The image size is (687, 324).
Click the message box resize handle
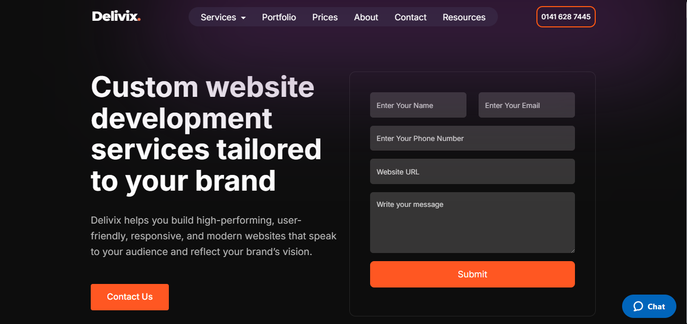coord(572,250)
